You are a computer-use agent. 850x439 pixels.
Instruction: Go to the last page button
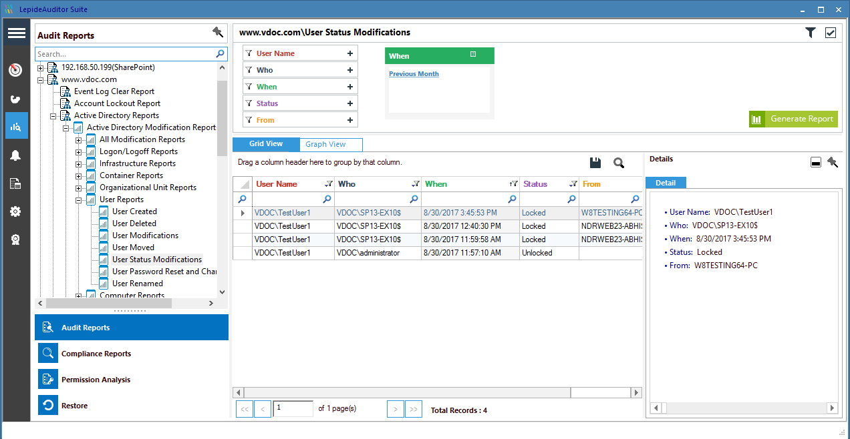[414, 409]
